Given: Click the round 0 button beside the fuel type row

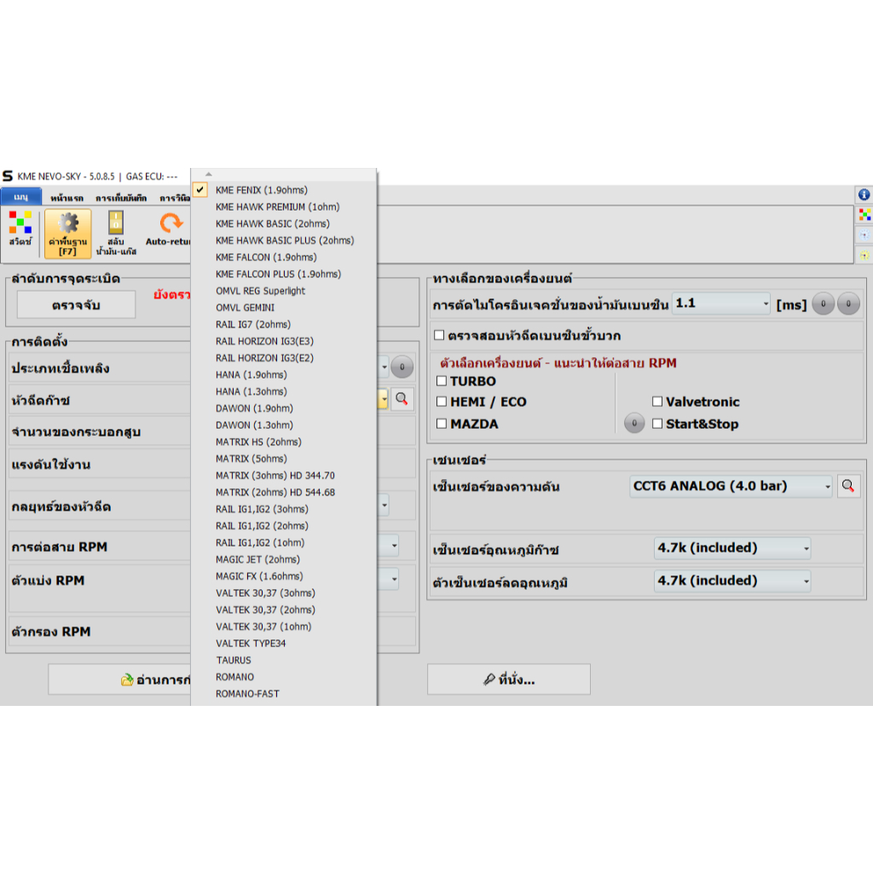Looking at the screenshot, I should (402, 367).
